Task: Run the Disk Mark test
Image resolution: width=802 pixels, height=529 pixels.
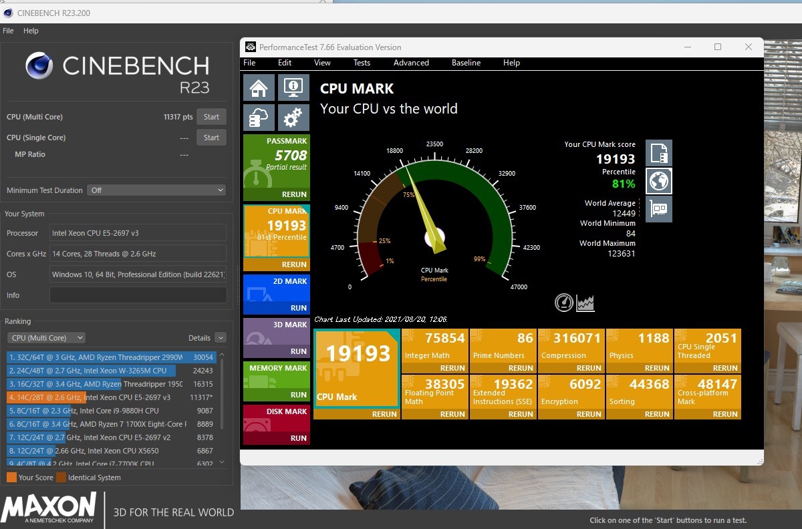Action: click(299, 438)
